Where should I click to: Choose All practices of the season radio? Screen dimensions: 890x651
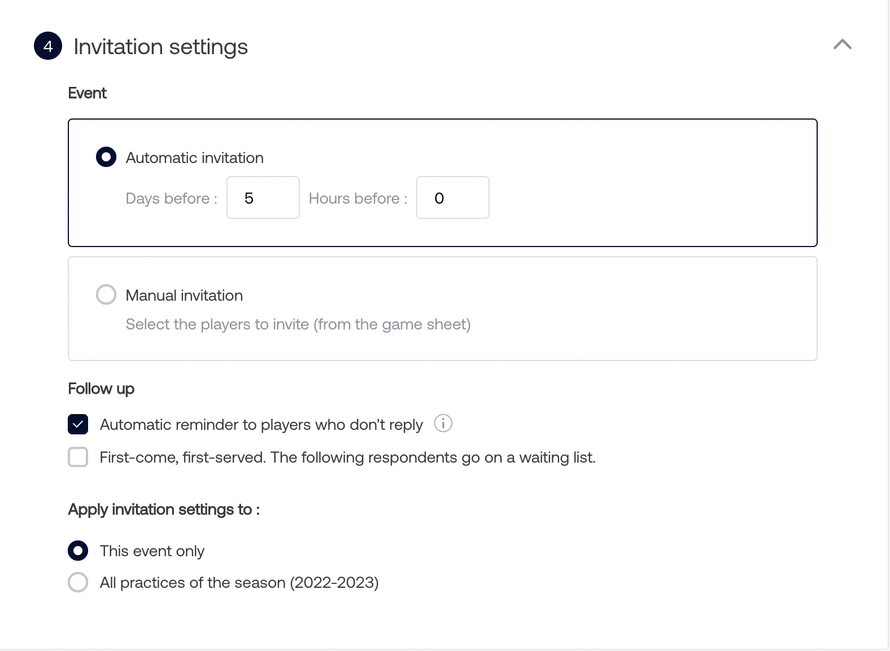[78, 582]
